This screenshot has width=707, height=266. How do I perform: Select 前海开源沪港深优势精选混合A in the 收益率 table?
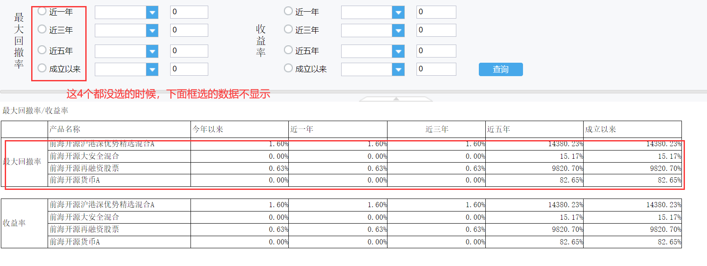click(x=102, y=205)
